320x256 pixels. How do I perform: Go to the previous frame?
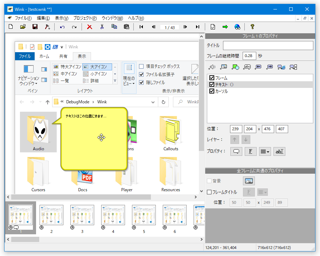pyautogui.click(x=154, y=27)
